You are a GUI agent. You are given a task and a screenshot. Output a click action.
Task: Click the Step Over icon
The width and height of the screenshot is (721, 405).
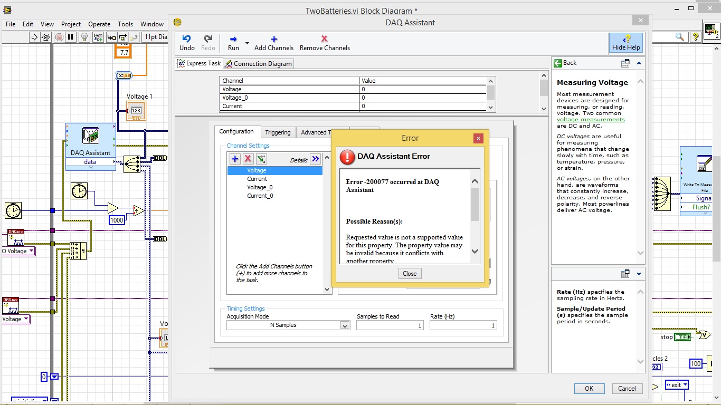[x=122, y=37]
